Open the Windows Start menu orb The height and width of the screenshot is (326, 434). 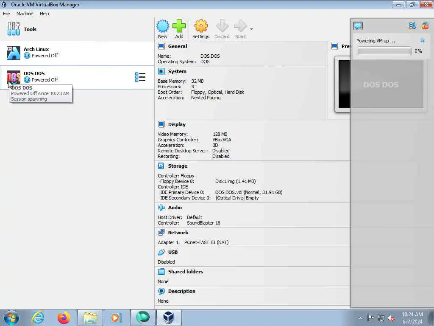pos(11,318)
